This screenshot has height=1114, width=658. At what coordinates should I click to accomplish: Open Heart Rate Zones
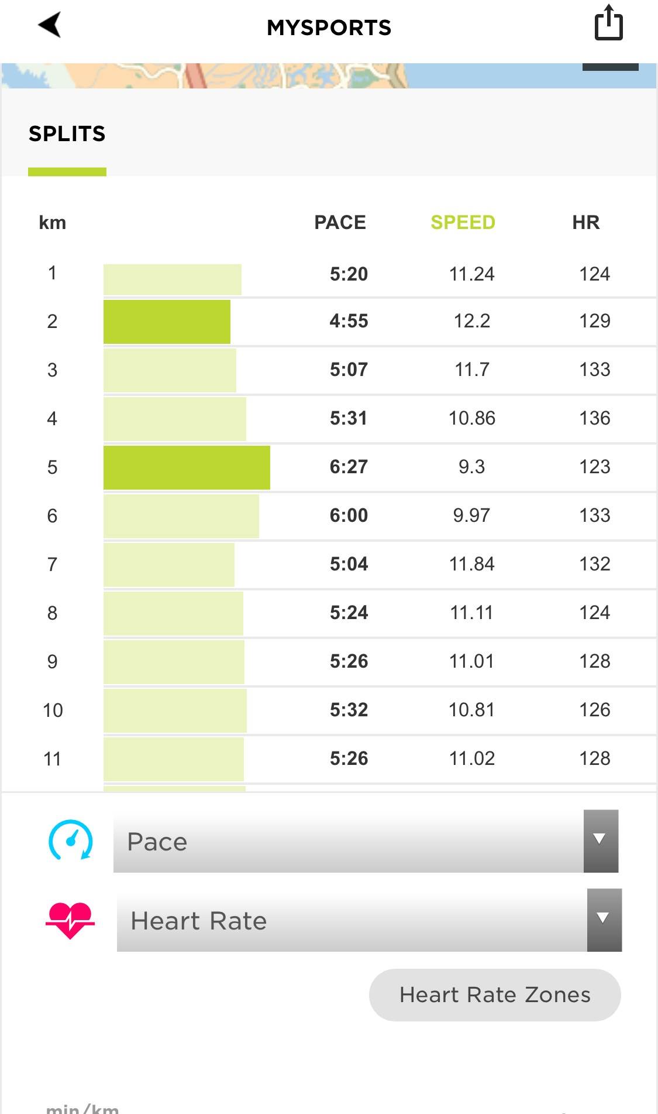(x=494, y=995)
